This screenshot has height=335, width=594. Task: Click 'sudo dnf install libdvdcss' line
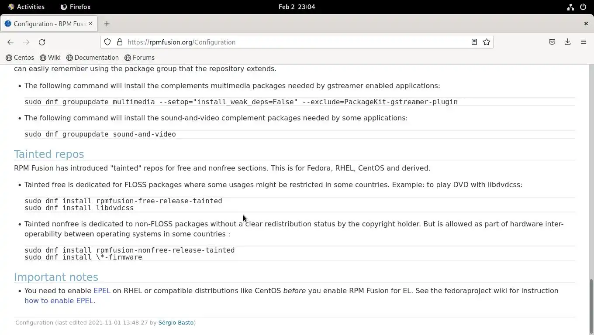[79, 208]
